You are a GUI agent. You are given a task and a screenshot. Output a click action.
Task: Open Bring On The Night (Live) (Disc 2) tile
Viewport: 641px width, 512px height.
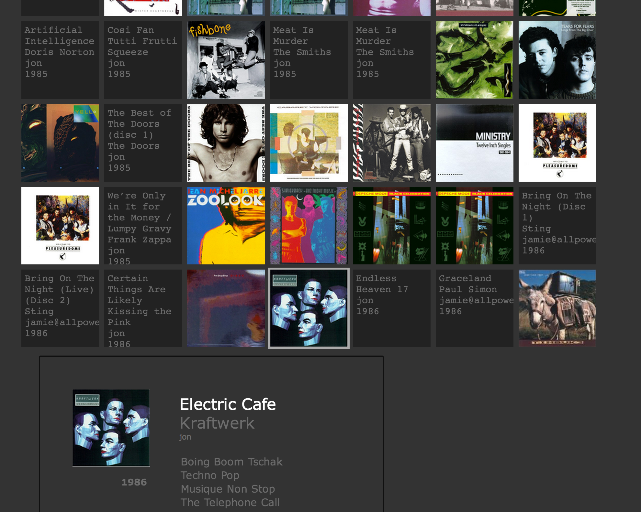pyautogui.click(x=60, y=308)
